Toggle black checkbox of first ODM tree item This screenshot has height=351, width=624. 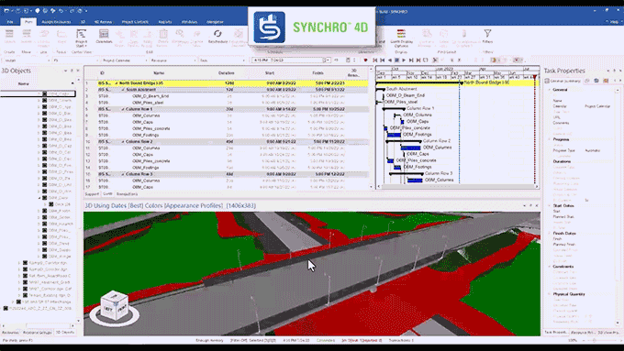(45, 93)
